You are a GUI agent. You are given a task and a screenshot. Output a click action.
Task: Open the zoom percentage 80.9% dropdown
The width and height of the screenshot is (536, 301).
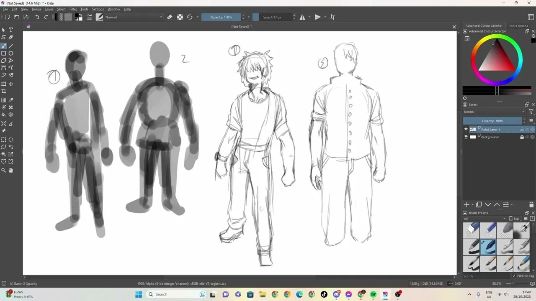pyautogui.click(x=497, y=283)
